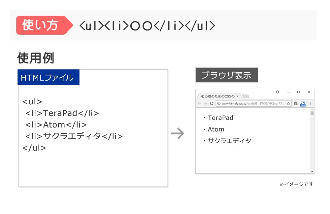Click the user profile icon in title bar

(278, 92)
